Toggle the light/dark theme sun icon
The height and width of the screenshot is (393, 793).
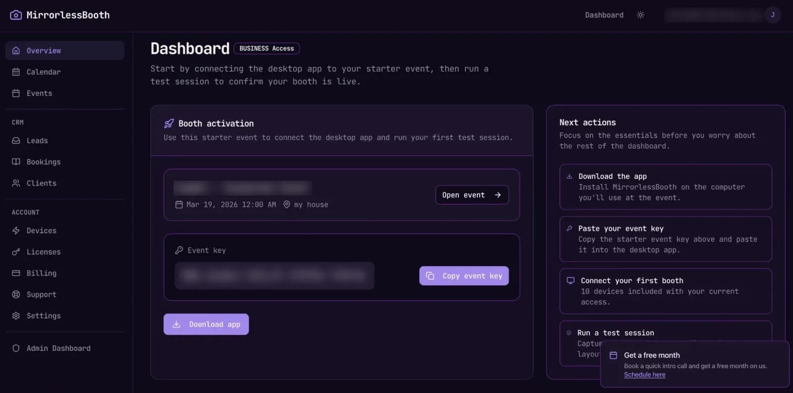pos(640,15)
